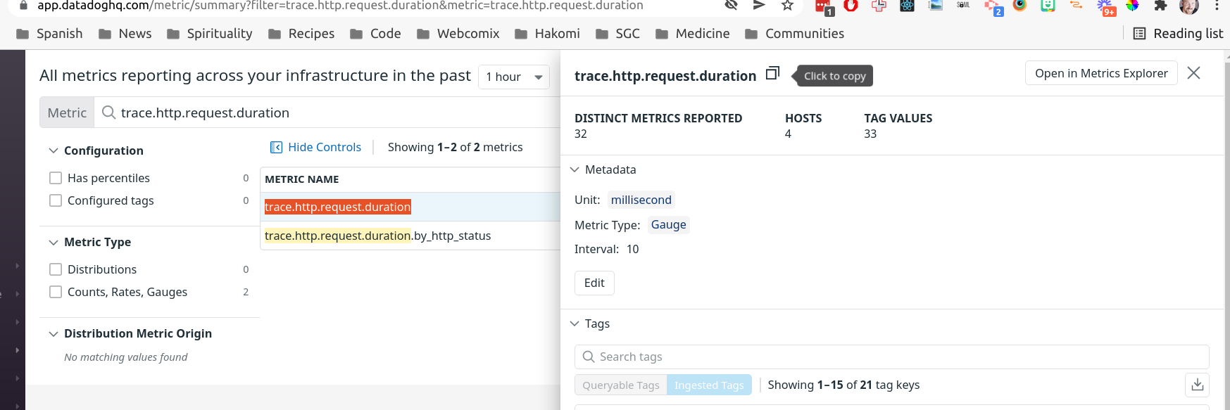Open the Hakomi bookmarks folder
The width and height of the screenshot is (1230, 410).
pyautogui.click(x=547, y=34)
